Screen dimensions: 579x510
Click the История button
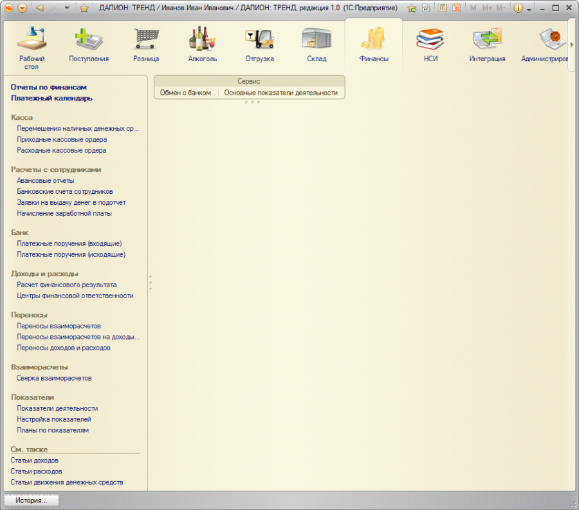click(32, 500)
